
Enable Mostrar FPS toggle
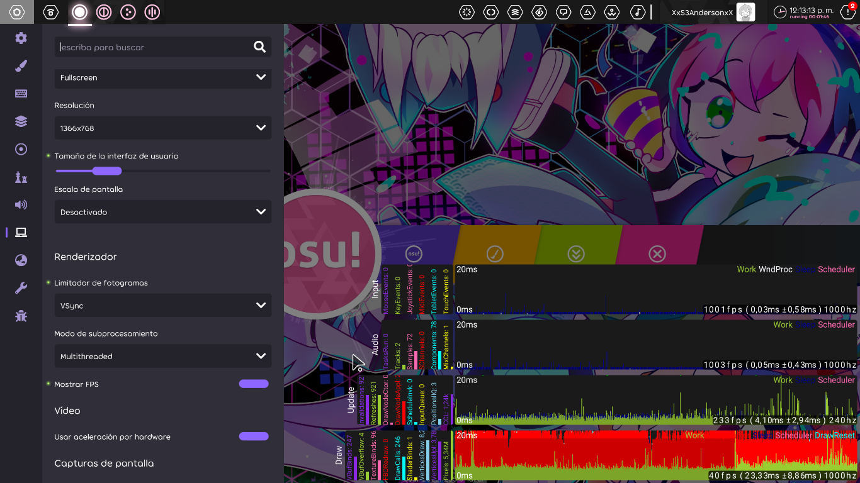pos(254,384)
